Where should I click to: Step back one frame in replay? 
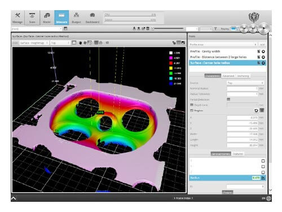click(x=244, y=28)
